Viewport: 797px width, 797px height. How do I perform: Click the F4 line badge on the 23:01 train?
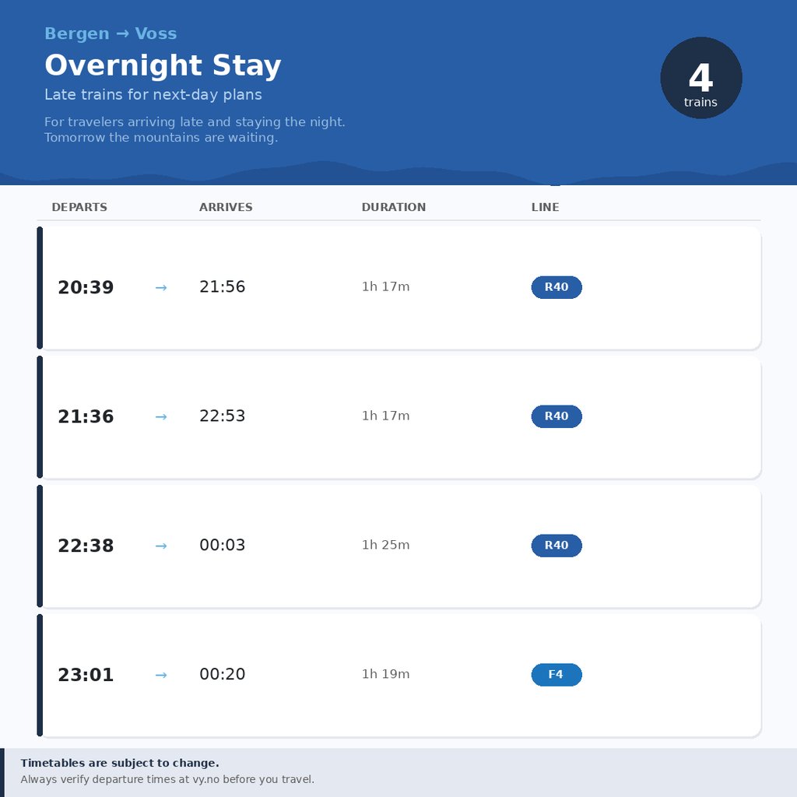pos(556,675)
